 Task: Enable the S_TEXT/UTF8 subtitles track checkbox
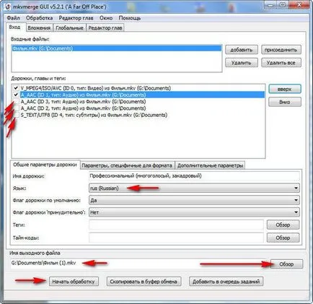[16, 115]
